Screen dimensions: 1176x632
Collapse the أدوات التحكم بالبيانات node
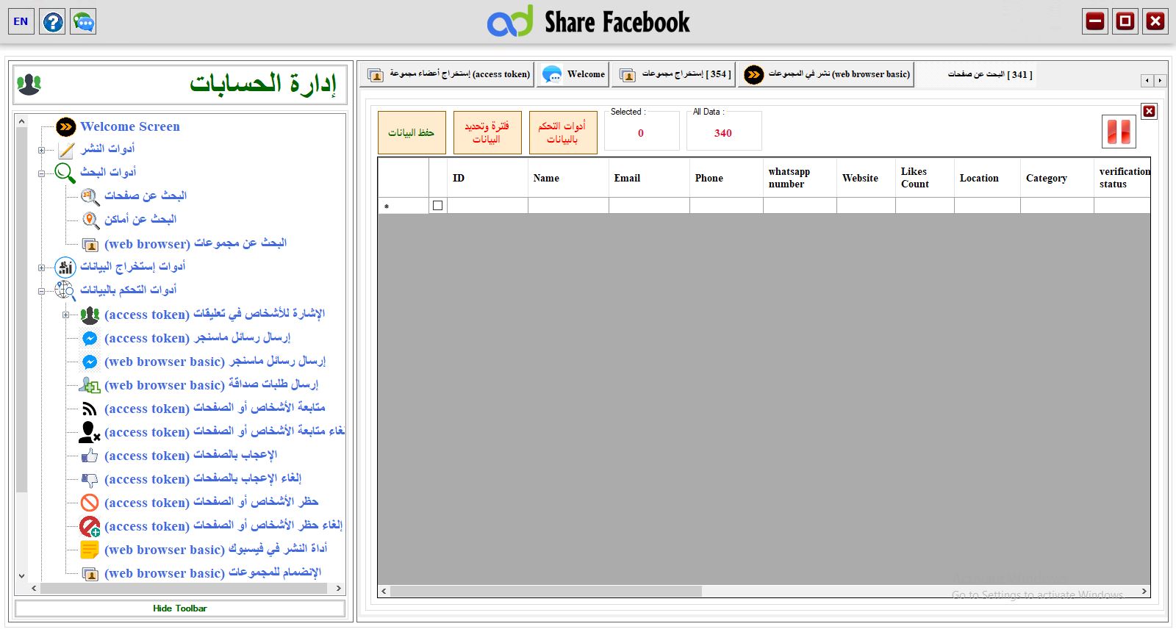42,291
